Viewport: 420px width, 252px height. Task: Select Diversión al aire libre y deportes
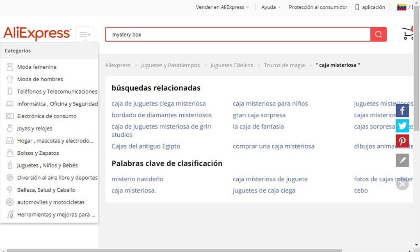[57, 177]
